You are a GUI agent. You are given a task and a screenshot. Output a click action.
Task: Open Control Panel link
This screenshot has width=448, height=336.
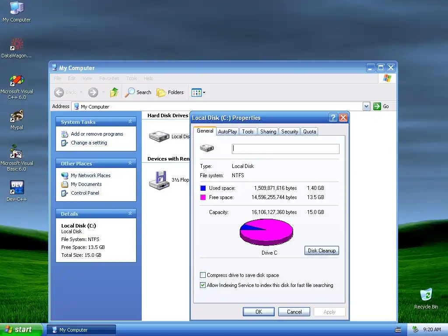coord(85,193)
